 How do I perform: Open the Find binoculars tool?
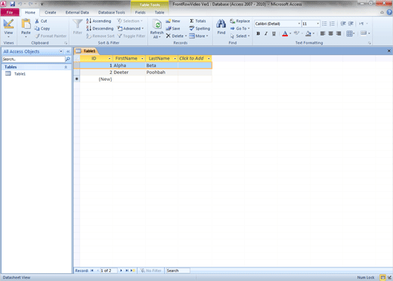pyautogui.click(x=221, y=26)
